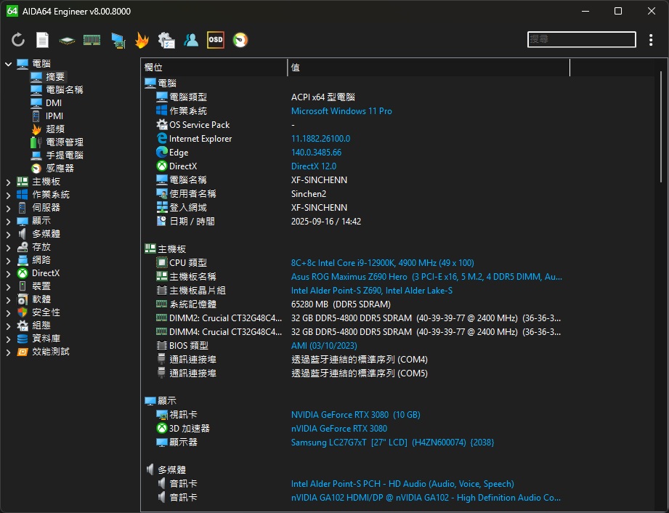This screenshot has height=513, width=669.
Task: Click the network computer toolbar icon
Action: tap(118, 41)
